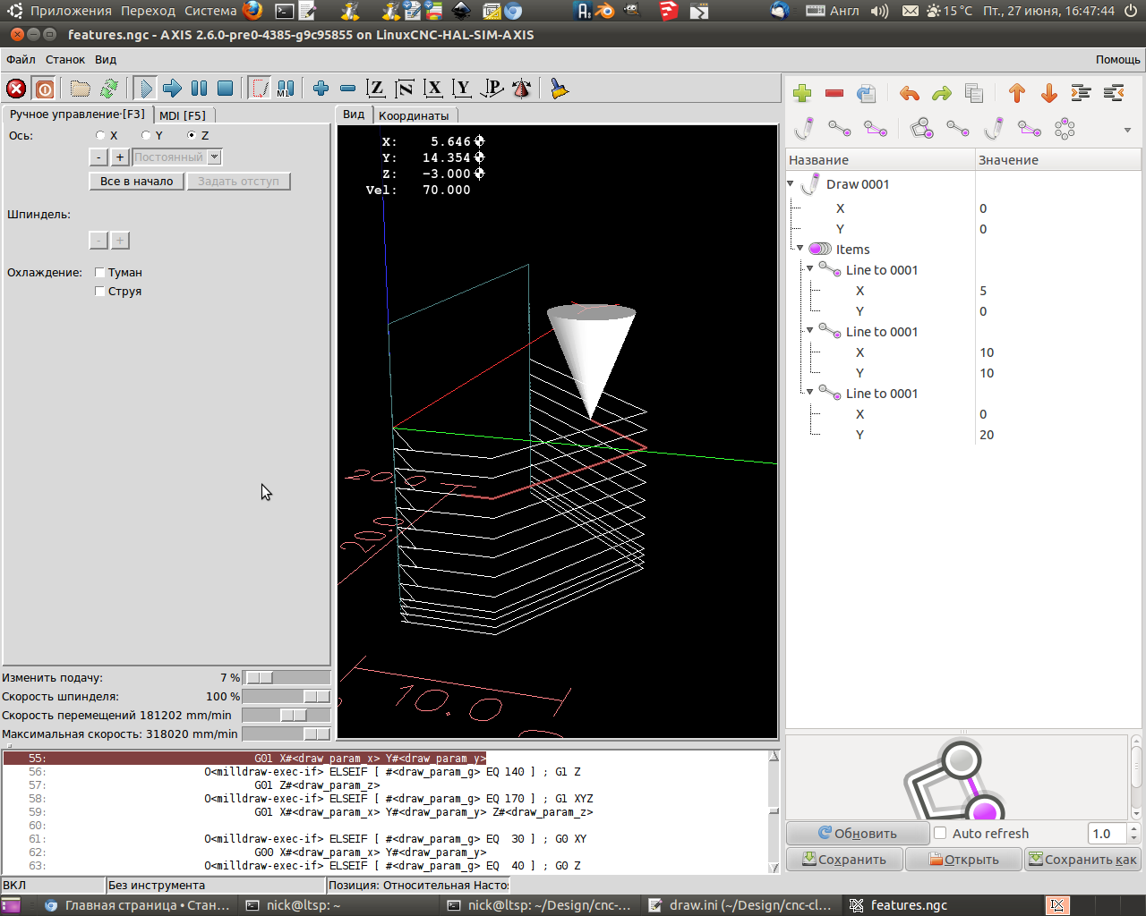Image resolution: width=1146 pixels, height=916 pixels.
Task: Click the Все в начало button
Action: coord(136,182)
